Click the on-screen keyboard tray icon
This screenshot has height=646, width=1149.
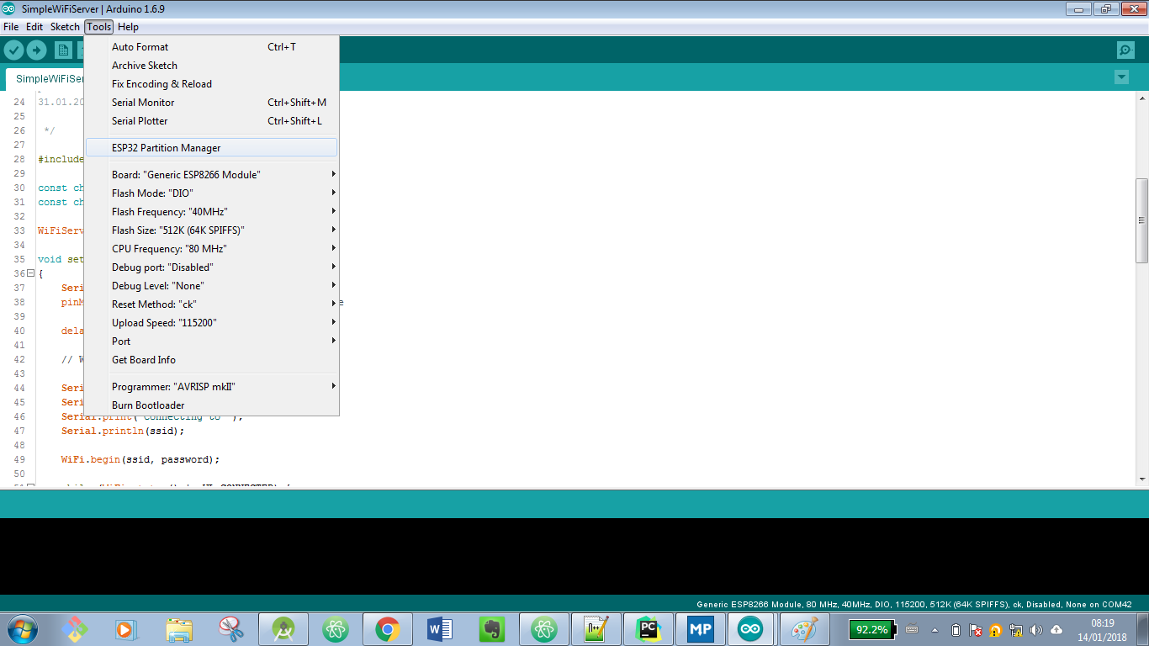click(912, 630)
